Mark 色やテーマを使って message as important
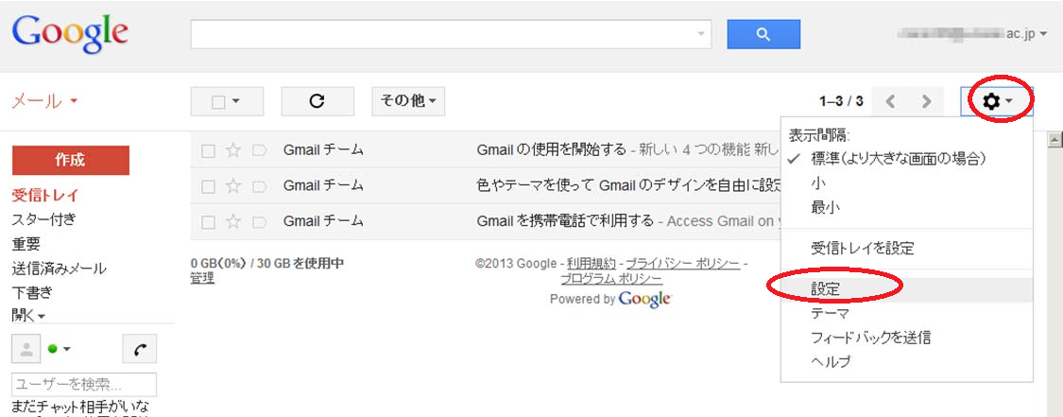 (259, 185)
